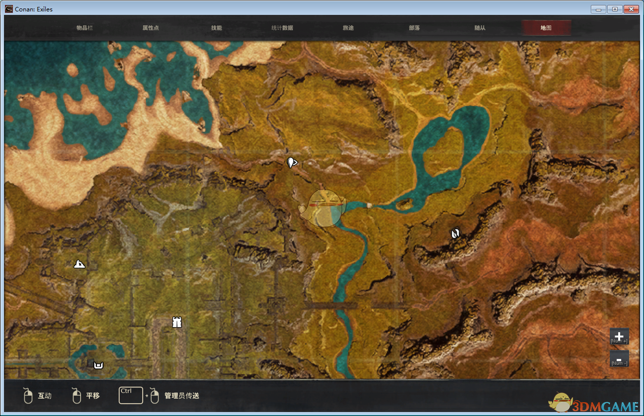This screenshot has height=416, width=644.
Task: Click the 互动 mouse hint icon
Action: tap(28, 396)
